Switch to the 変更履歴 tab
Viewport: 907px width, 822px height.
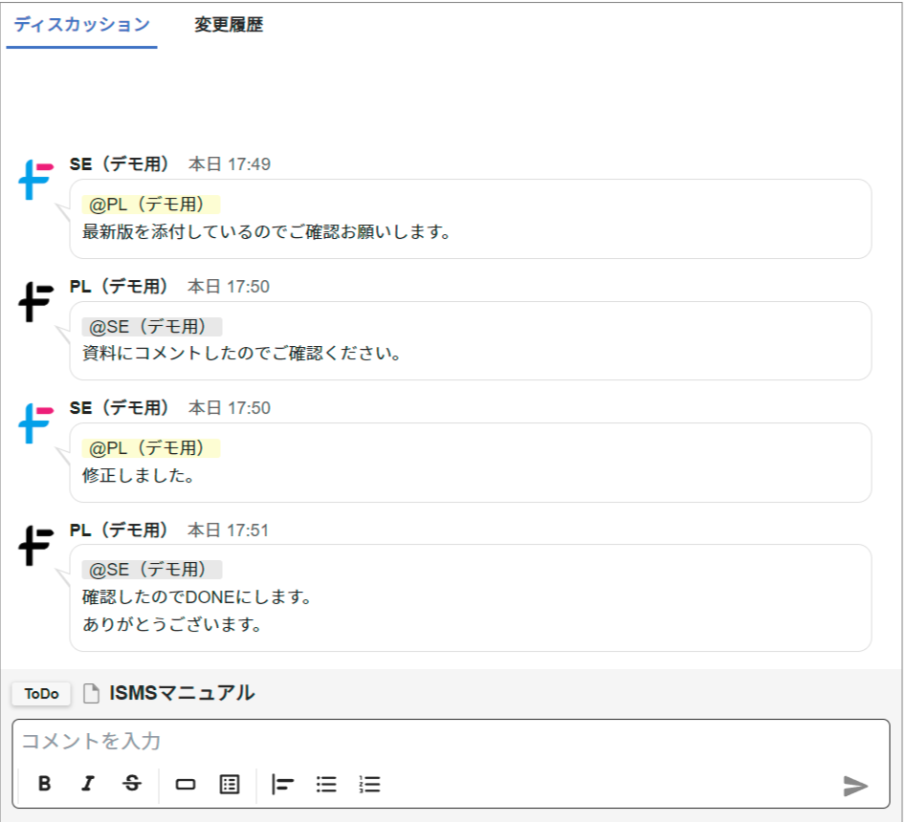(231, 26)
